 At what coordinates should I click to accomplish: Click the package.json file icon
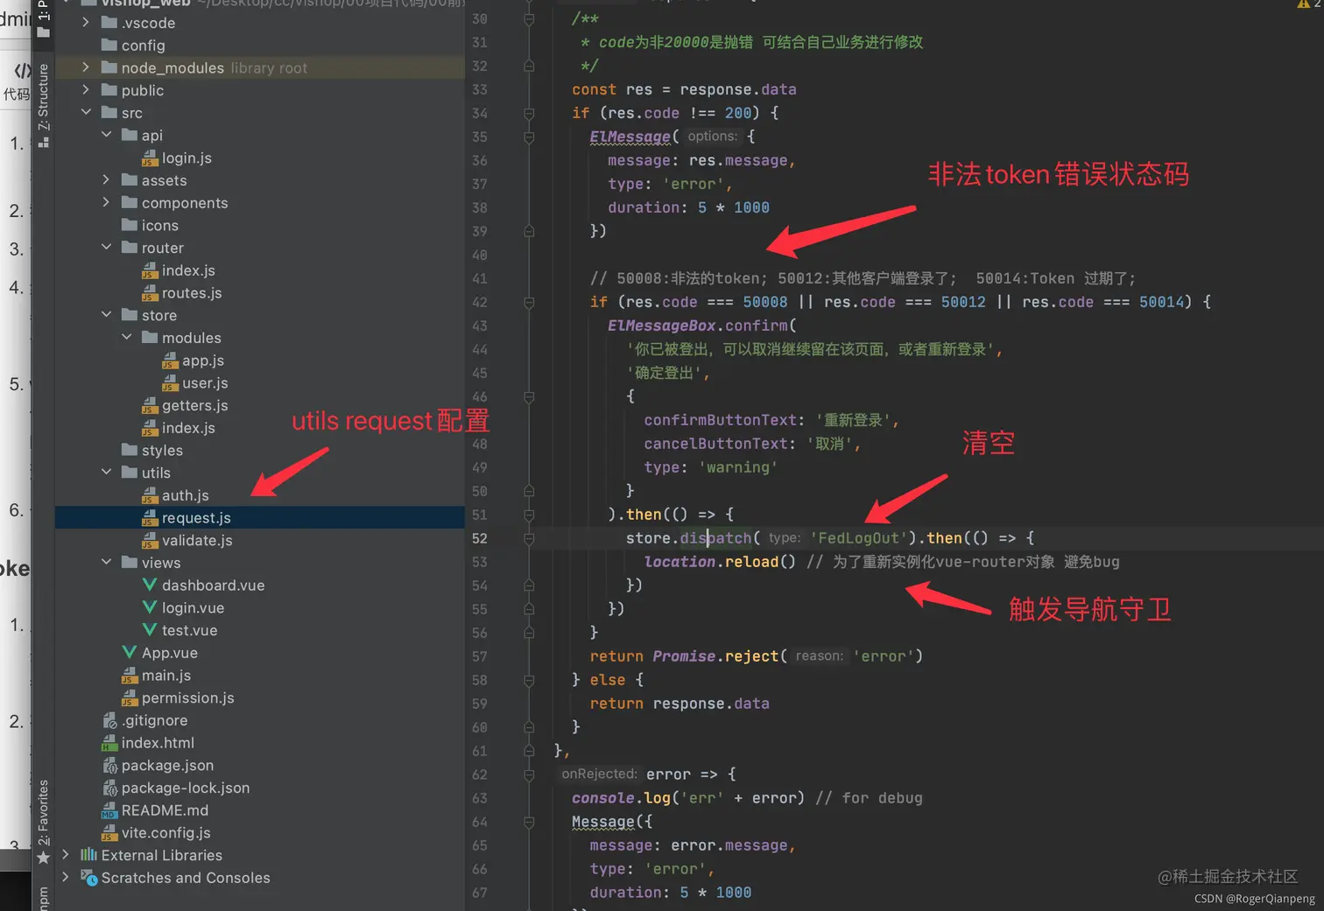[109, 766]
